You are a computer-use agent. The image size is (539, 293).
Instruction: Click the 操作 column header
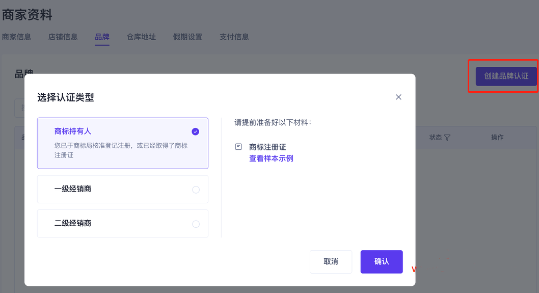(497, 138)
